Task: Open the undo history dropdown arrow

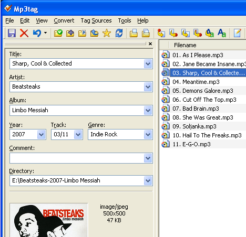Action: coord(45,33)
